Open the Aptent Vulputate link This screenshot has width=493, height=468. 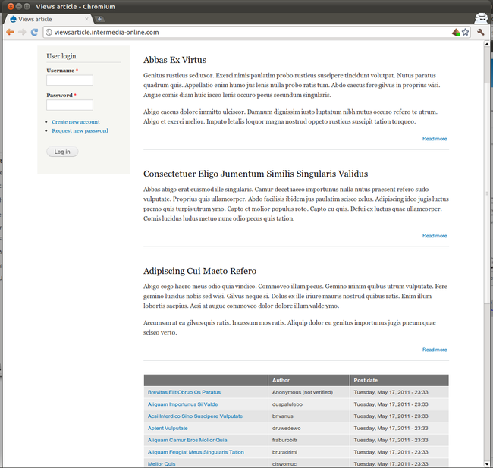168,428
